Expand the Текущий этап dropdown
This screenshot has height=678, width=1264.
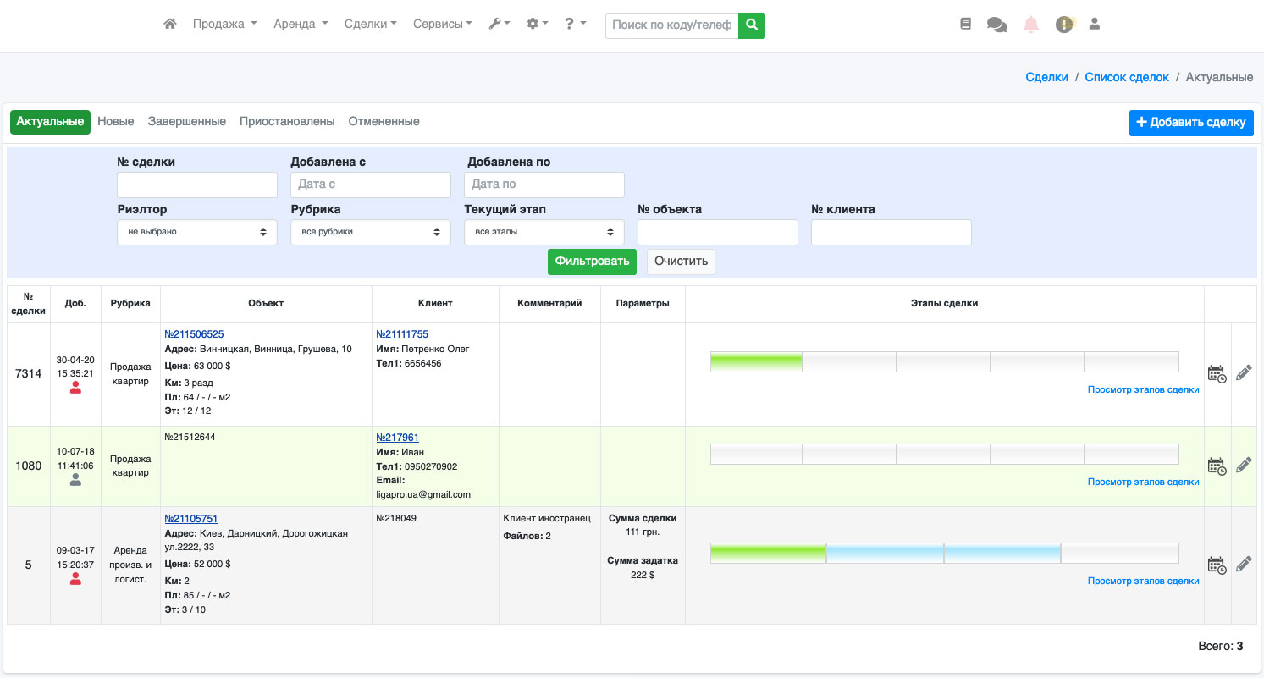pos(544,232)
